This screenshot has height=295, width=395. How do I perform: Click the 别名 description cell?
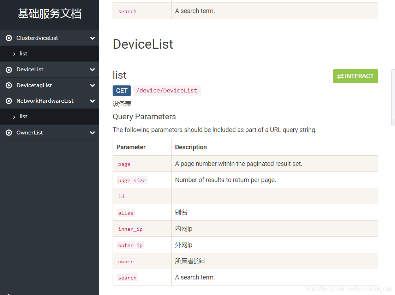(x=275, y=212)
